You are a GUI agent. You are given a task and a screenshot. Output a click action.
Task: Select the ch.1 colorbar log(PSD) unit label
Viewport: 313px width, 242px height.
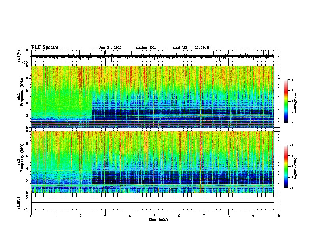tap(296, 103)
